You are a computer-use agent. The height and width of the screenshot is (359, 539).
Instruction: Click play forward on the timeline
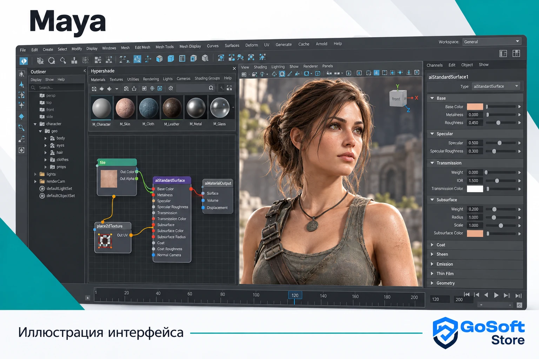[496, 295]
